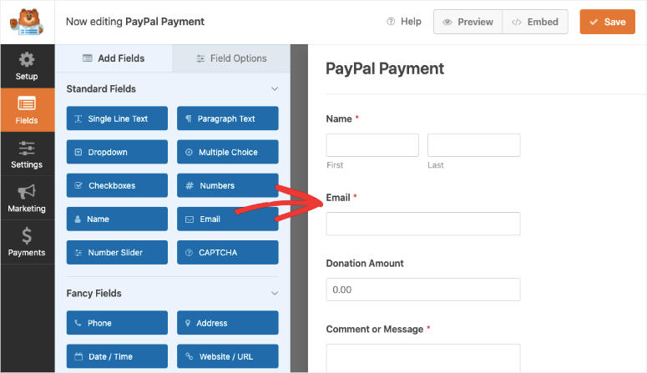
Task: Click the Fancy Fields heading
Action: pos(94,293)
